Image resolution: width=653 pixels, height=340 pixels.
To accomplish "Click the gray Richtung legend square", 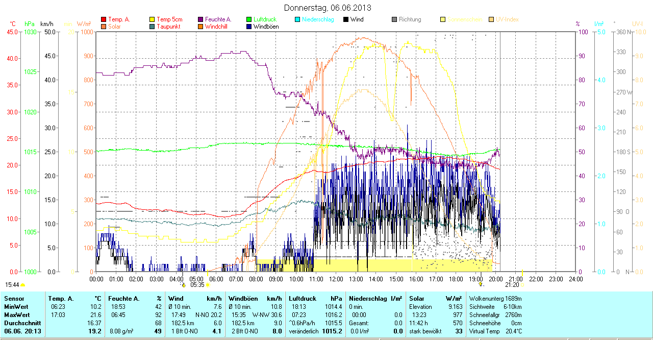I will point(394,19).
